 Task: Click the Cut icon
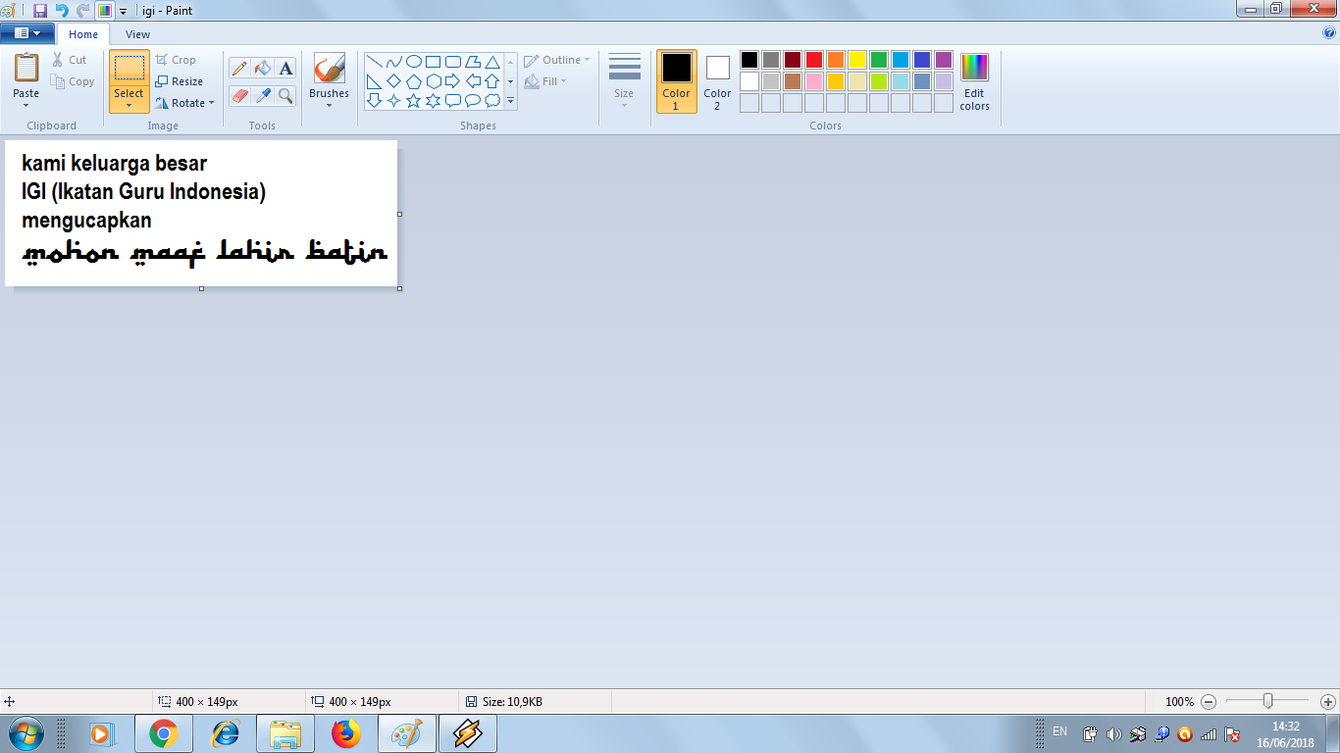click(x=58, y=60)
